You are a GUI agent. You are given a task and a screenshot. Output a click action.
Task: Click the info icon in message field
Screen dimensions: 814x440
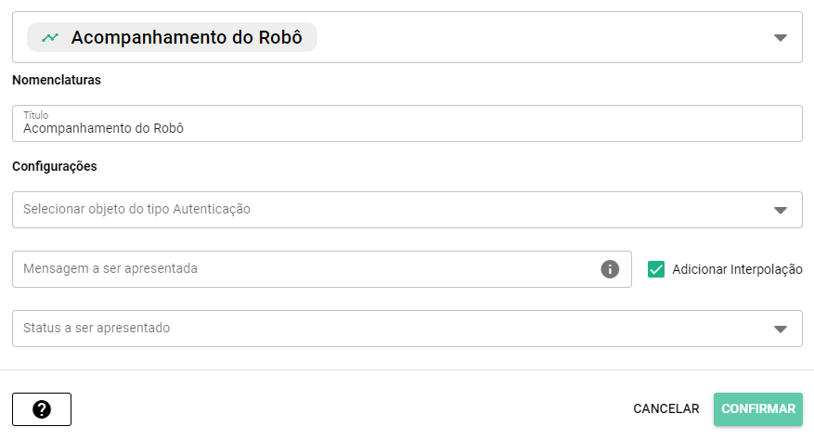[x=610, y=269]
